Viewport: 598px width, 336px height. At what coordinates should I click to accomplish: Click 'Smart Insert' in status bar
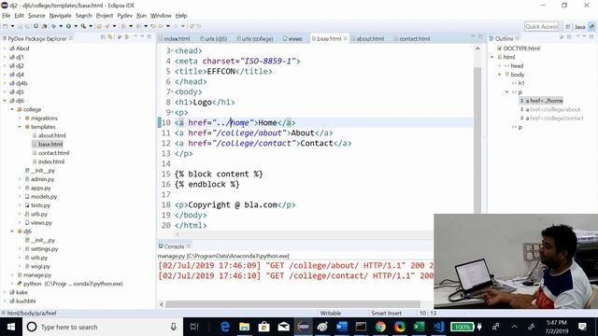(x=386, y=314)
